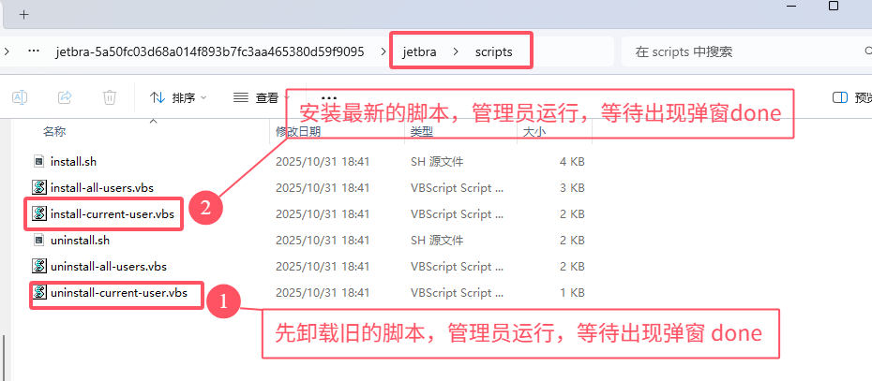The width and height of the screenshot is (872, 381).
Task: Open the View (查看) menu
Action: (x=262, y=98)
